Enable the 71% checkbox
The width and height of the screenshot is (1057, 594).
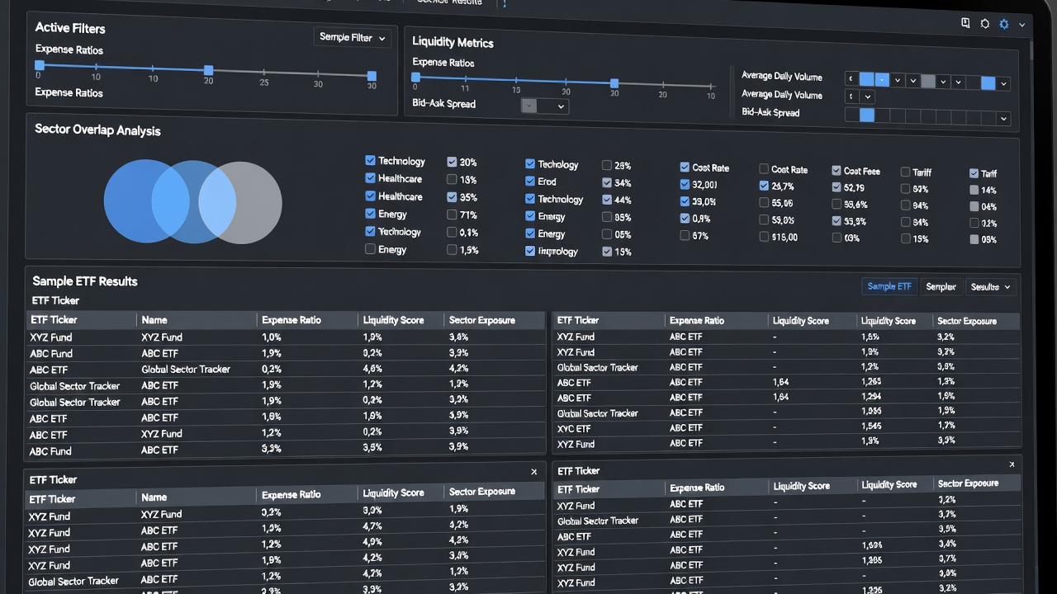[452, 214]
